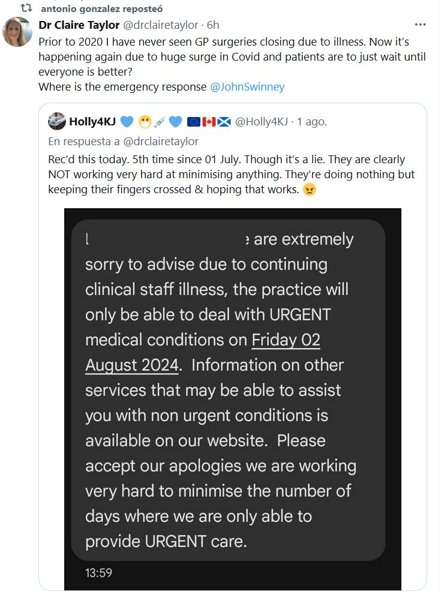
Task: Select the Holly4KJ display name
Action: pyautogui.click(x=92, y=121)
